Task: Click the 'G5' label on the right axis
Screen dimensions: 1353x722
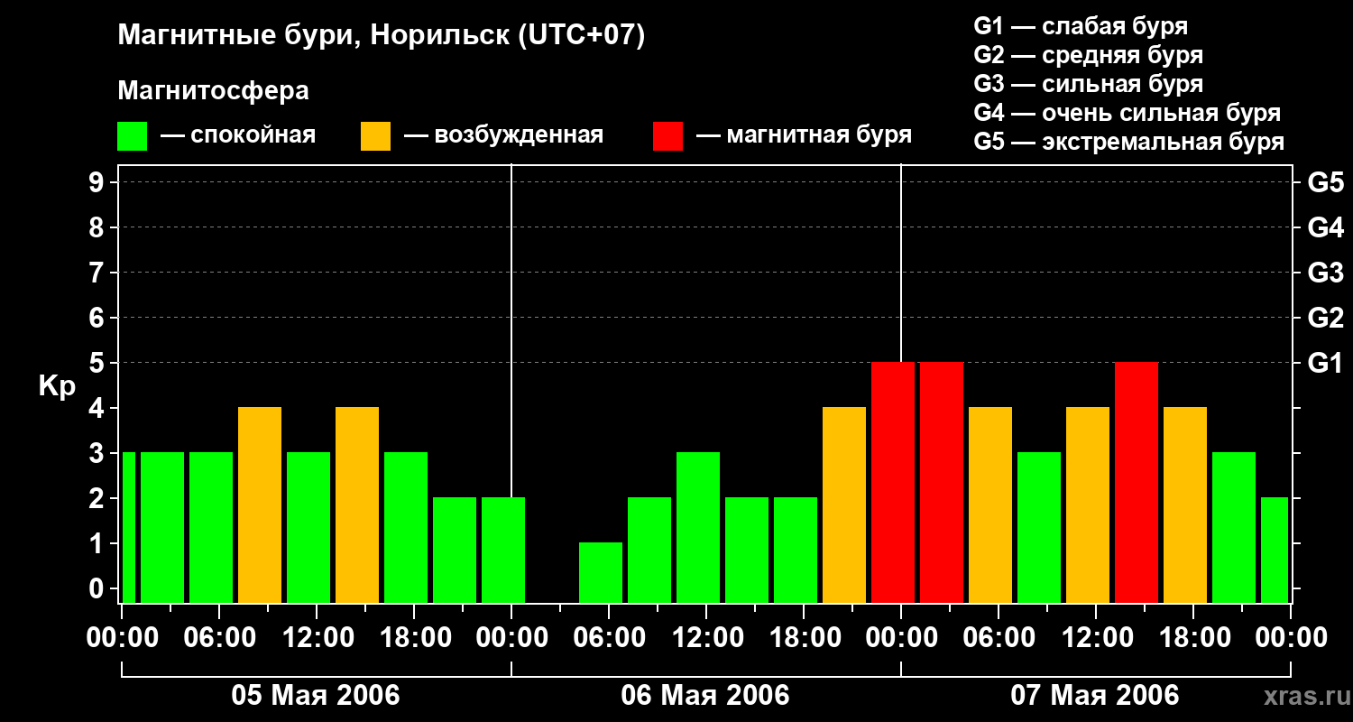Action: (x=1326, y=182)
